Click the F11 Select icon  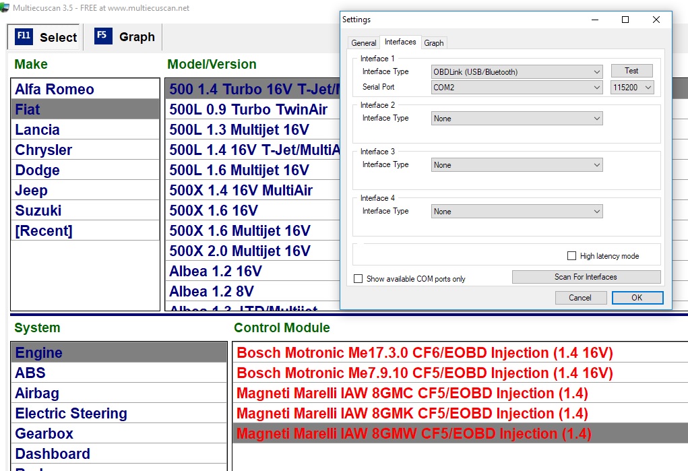(x=24, y=36)
